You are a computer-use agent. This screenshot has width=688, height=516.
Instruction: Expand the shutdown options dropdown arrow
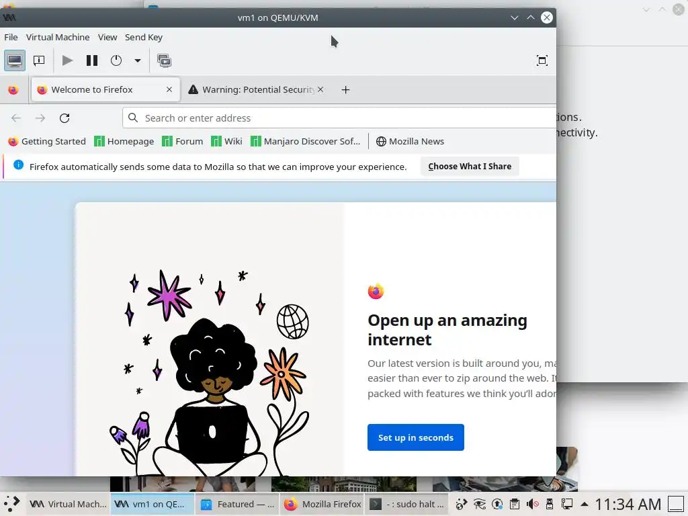pyautogui.click(x=137, y=60)
